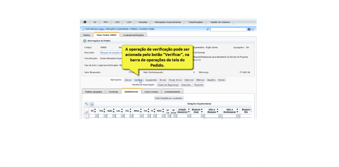Switch to the Pedidos tab

(x=87, y=35)
